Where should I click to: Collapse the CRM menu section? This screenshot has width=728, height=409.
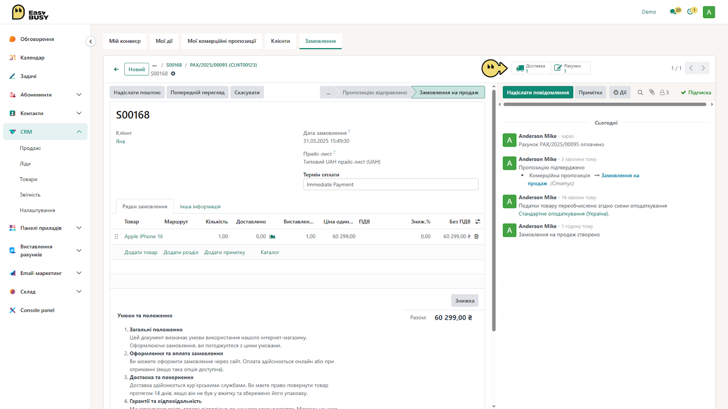tap(79, 132)
